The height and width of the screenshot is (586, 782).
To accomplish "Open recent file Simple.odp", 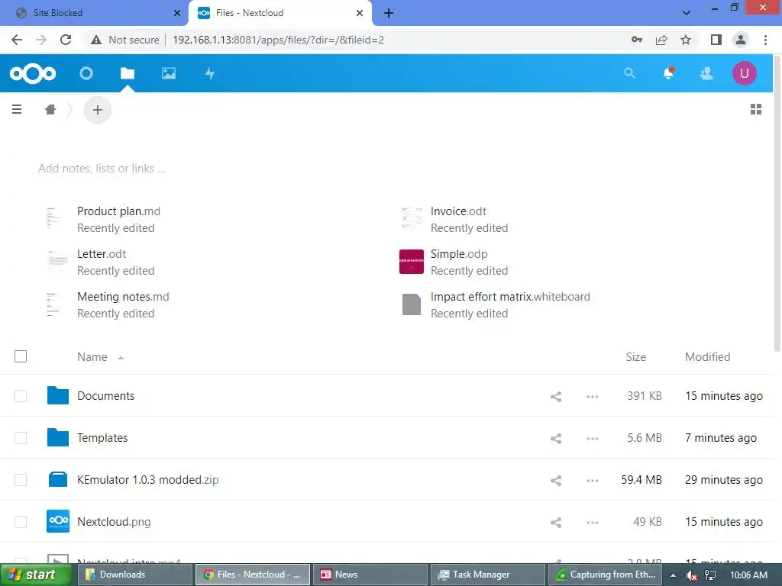I will coord(459,254).
